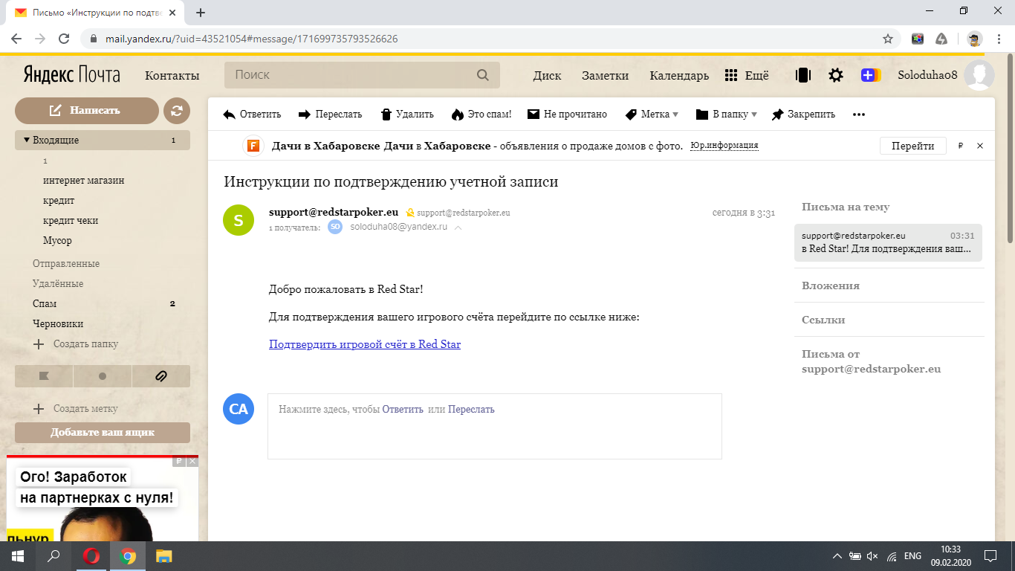Screen dimensions: 1015x571
Task: Pin the message with Закрепить
Action: (x=803, y=114)
